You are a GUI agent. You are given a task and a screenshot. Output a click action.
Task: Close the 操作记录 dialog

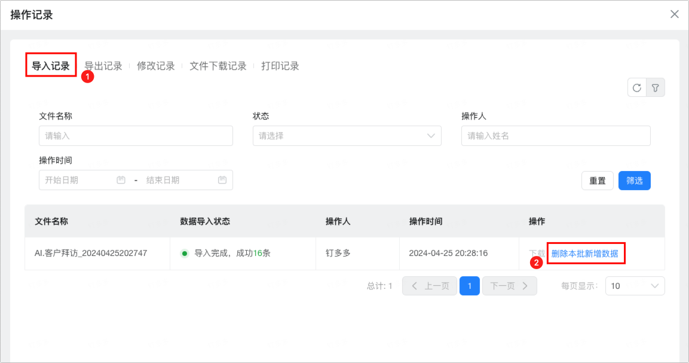point(675,14)
